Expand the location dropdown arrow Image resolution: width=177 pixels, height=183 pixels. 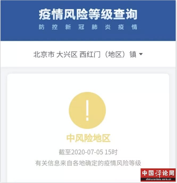tap(141, 54)
